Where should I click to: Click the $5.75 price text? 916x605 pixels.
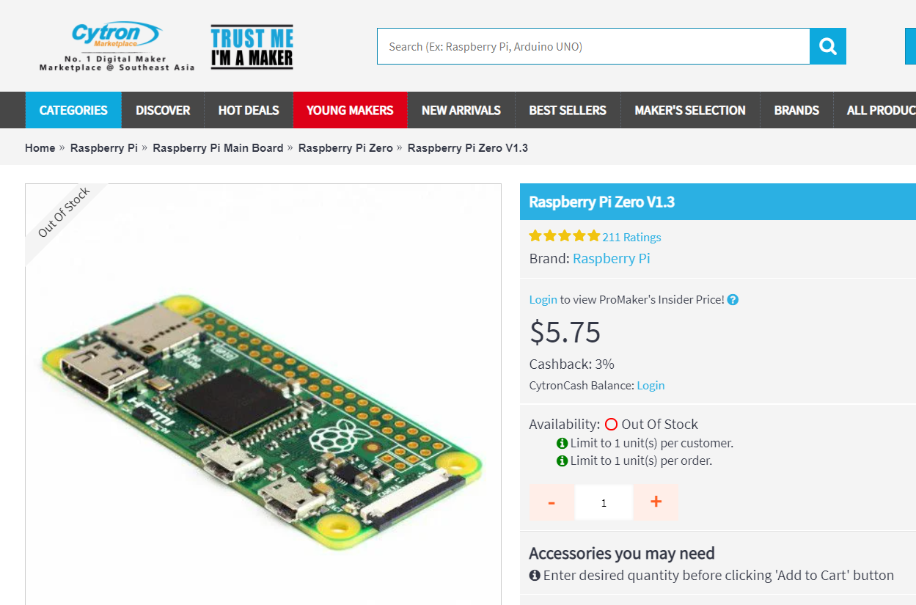(565, 333)
